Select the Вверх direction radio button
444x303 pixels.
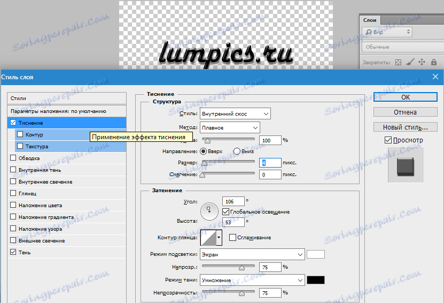(x=204, y=151)
